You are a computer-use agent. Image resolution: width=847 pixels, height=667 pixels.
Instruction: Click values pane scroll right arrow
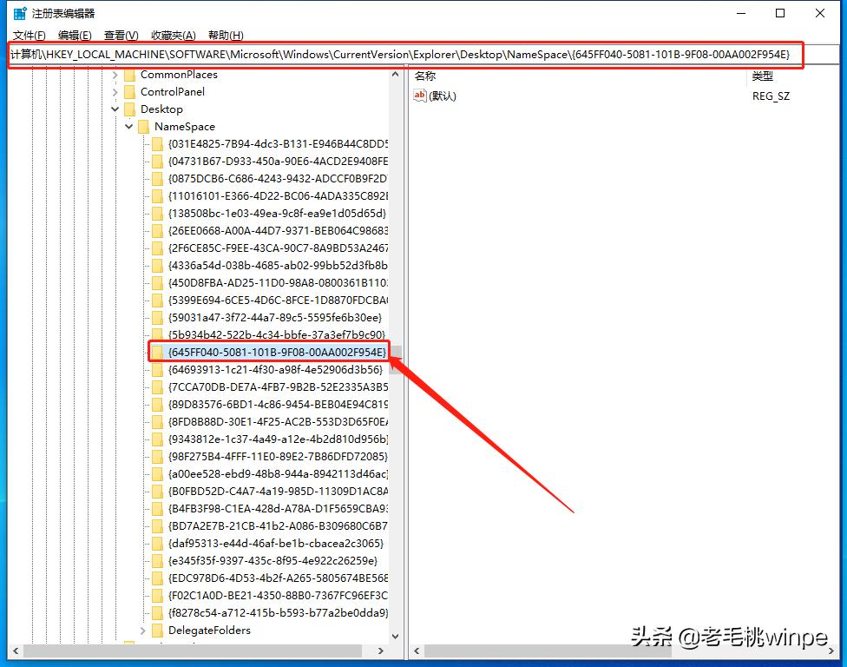[831, 650]
